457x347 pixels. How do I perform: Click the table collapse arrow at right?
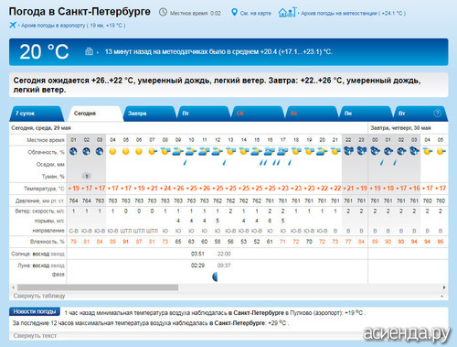(442, 296)
